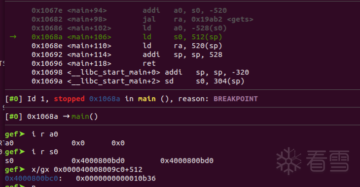Click the BREAKPOINT reason text

pyautogui.click(x=236, y=99)
